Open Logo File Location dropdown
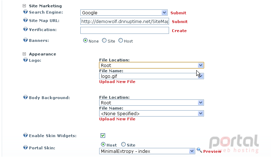 pos(152,65)
